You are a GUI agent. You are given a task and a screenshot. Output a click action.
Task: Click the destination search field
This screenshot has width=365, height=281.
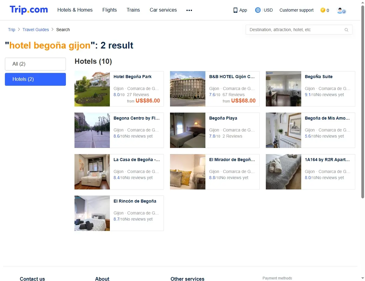click(299, 30)
